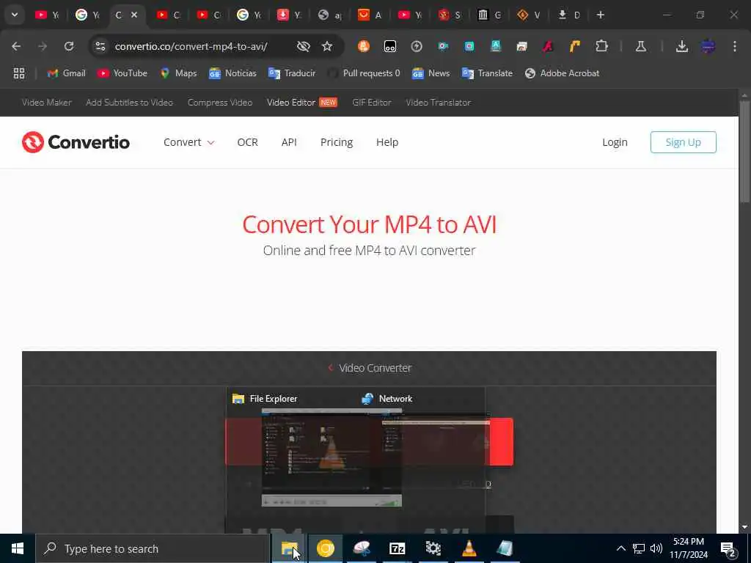This screenshot has height=563, width=751.
Task: Click the address bar URL field
Action: coord(191,46)
